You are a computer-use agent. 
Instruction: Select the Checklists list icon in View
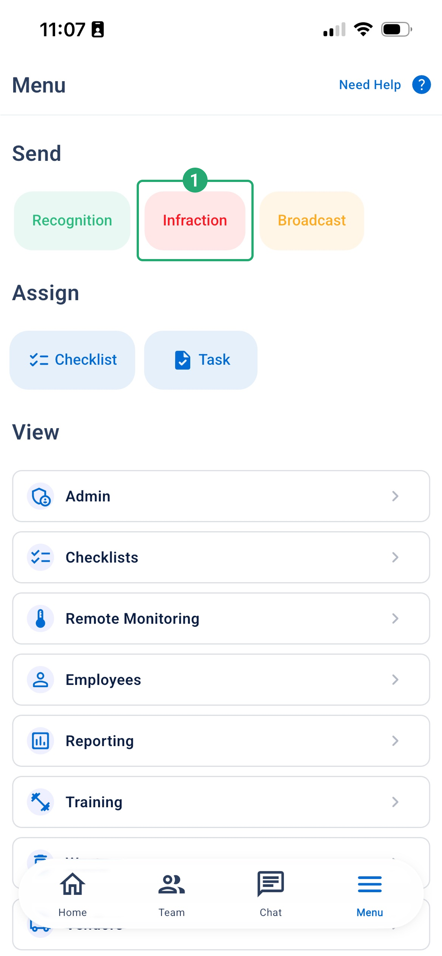point(41,557)
